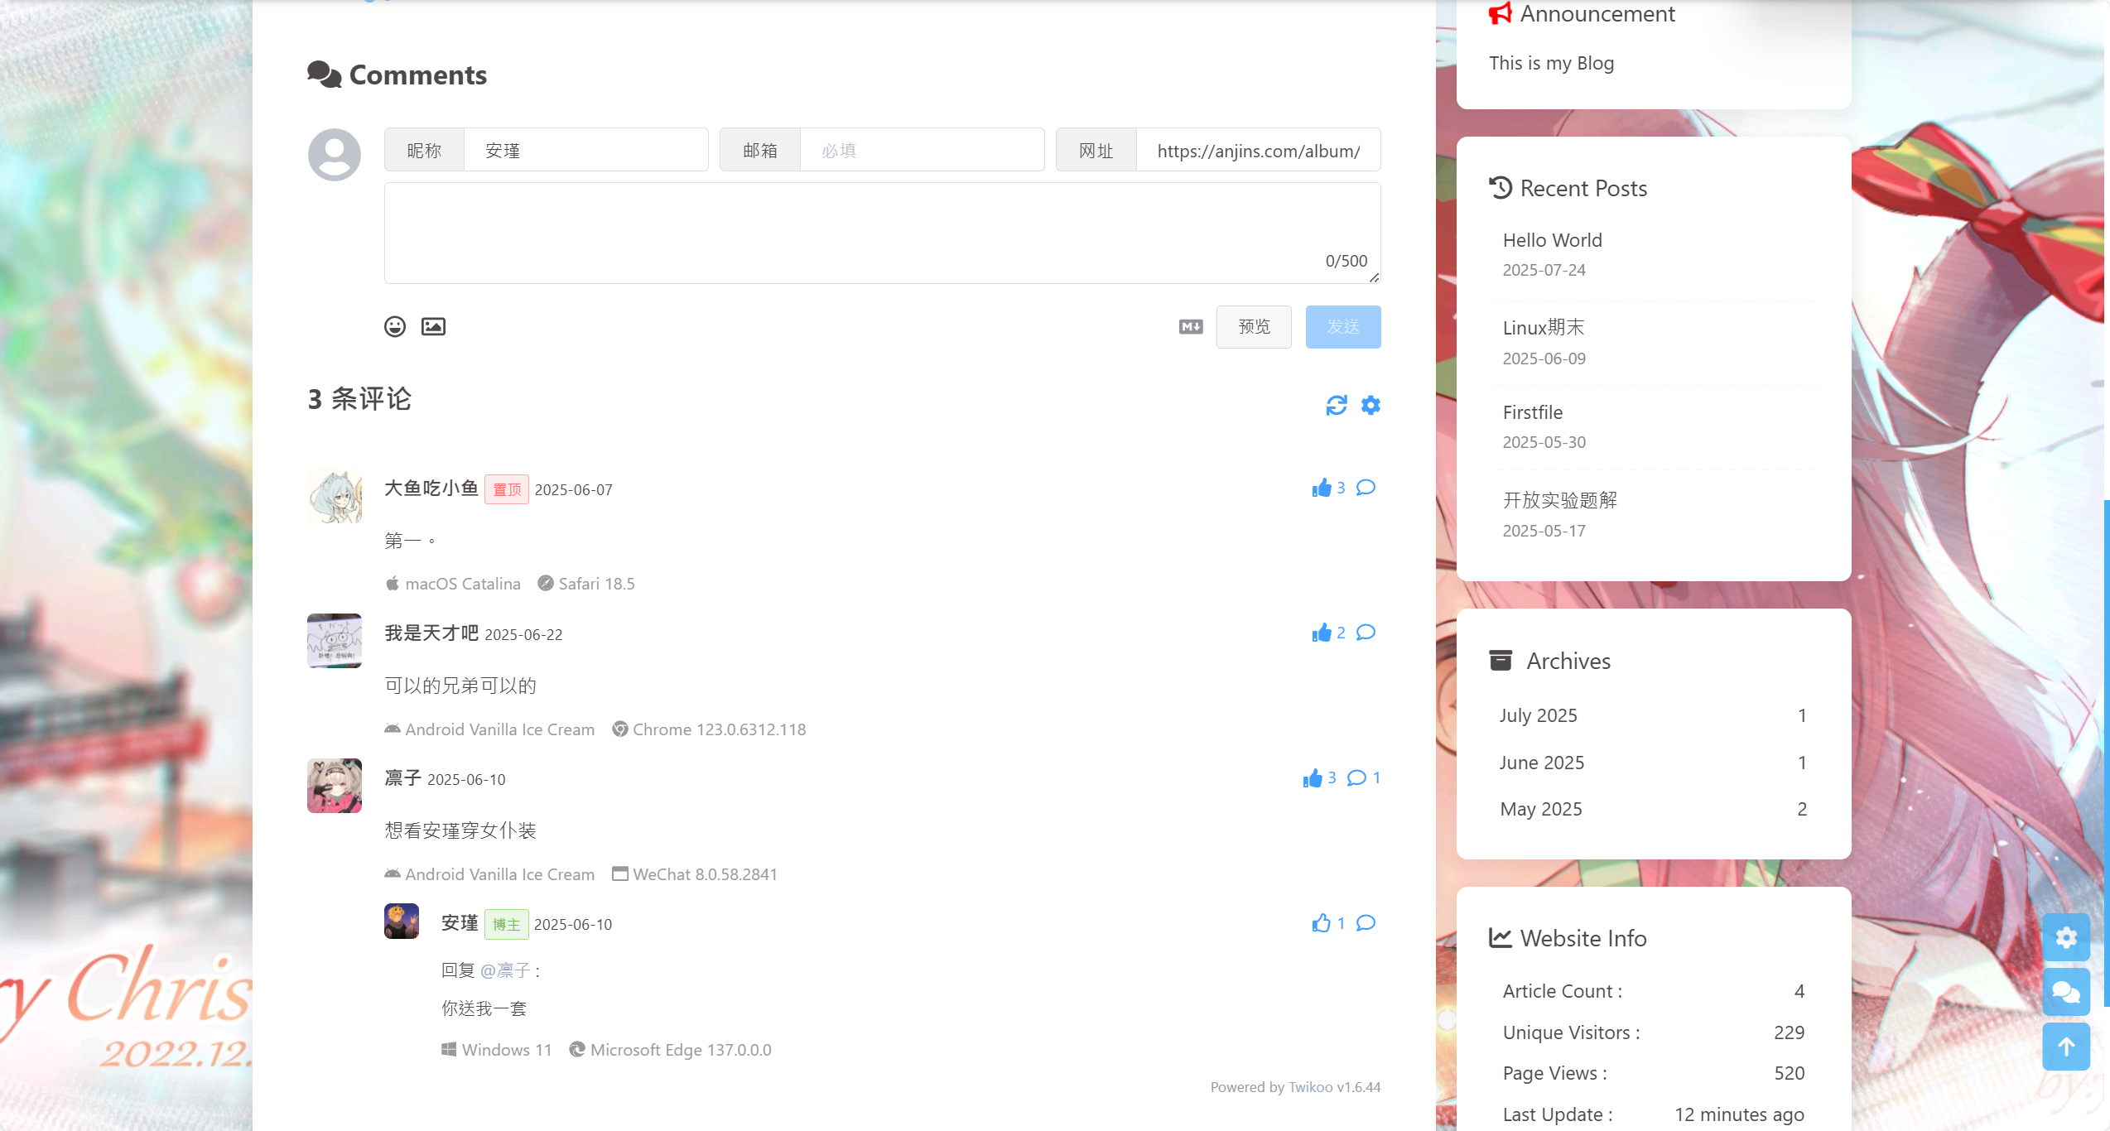This screenshot has width=2110, height=1131.
Task: Click the back-to-top arrow button
Action: coord(2066,1047)
